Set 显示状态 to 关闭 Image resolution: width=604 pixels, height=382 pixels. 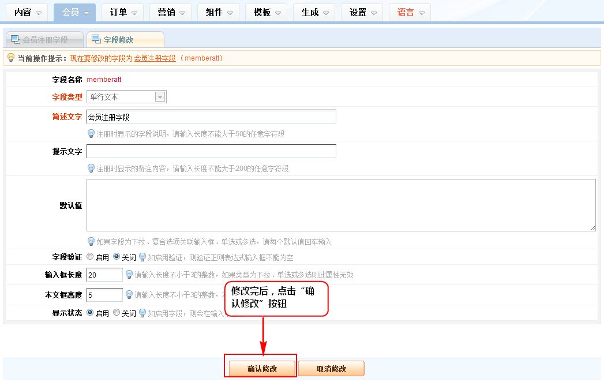pyautogui.click(x=117, y=313)
